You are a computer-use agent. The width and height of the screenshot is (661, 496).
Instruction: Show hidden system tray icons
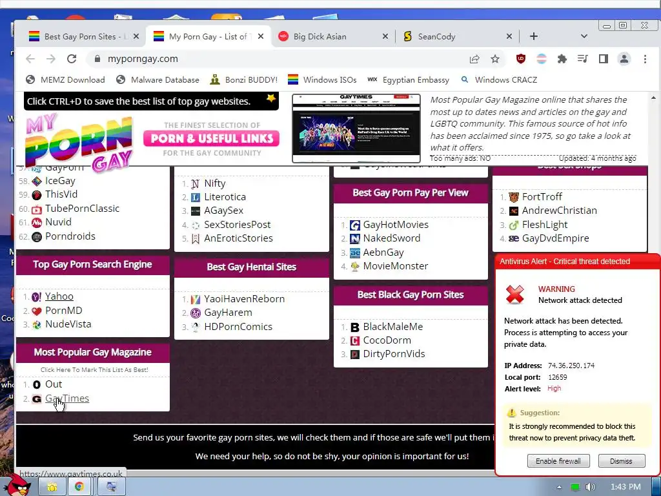tap(560, 487)
